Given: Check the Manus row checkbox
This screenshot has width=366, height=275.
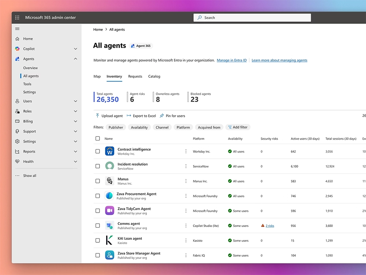Looking at the screenshot, I should [x=98, y=181].
